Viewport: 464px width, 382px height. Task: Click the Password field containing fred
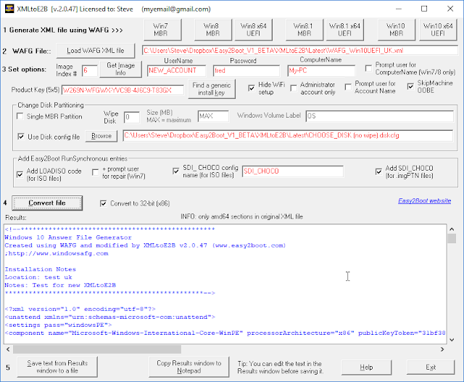pyautogui.click(x=246, y=70)
